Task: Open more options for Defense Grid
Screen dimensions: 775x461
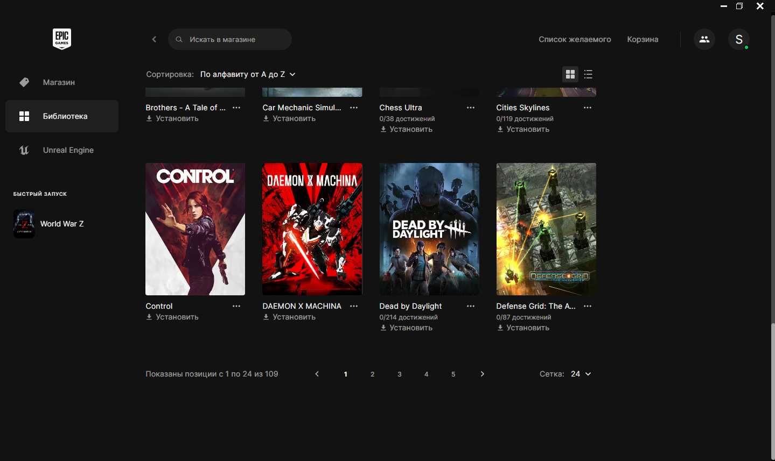Action: [x=588, y=306]
